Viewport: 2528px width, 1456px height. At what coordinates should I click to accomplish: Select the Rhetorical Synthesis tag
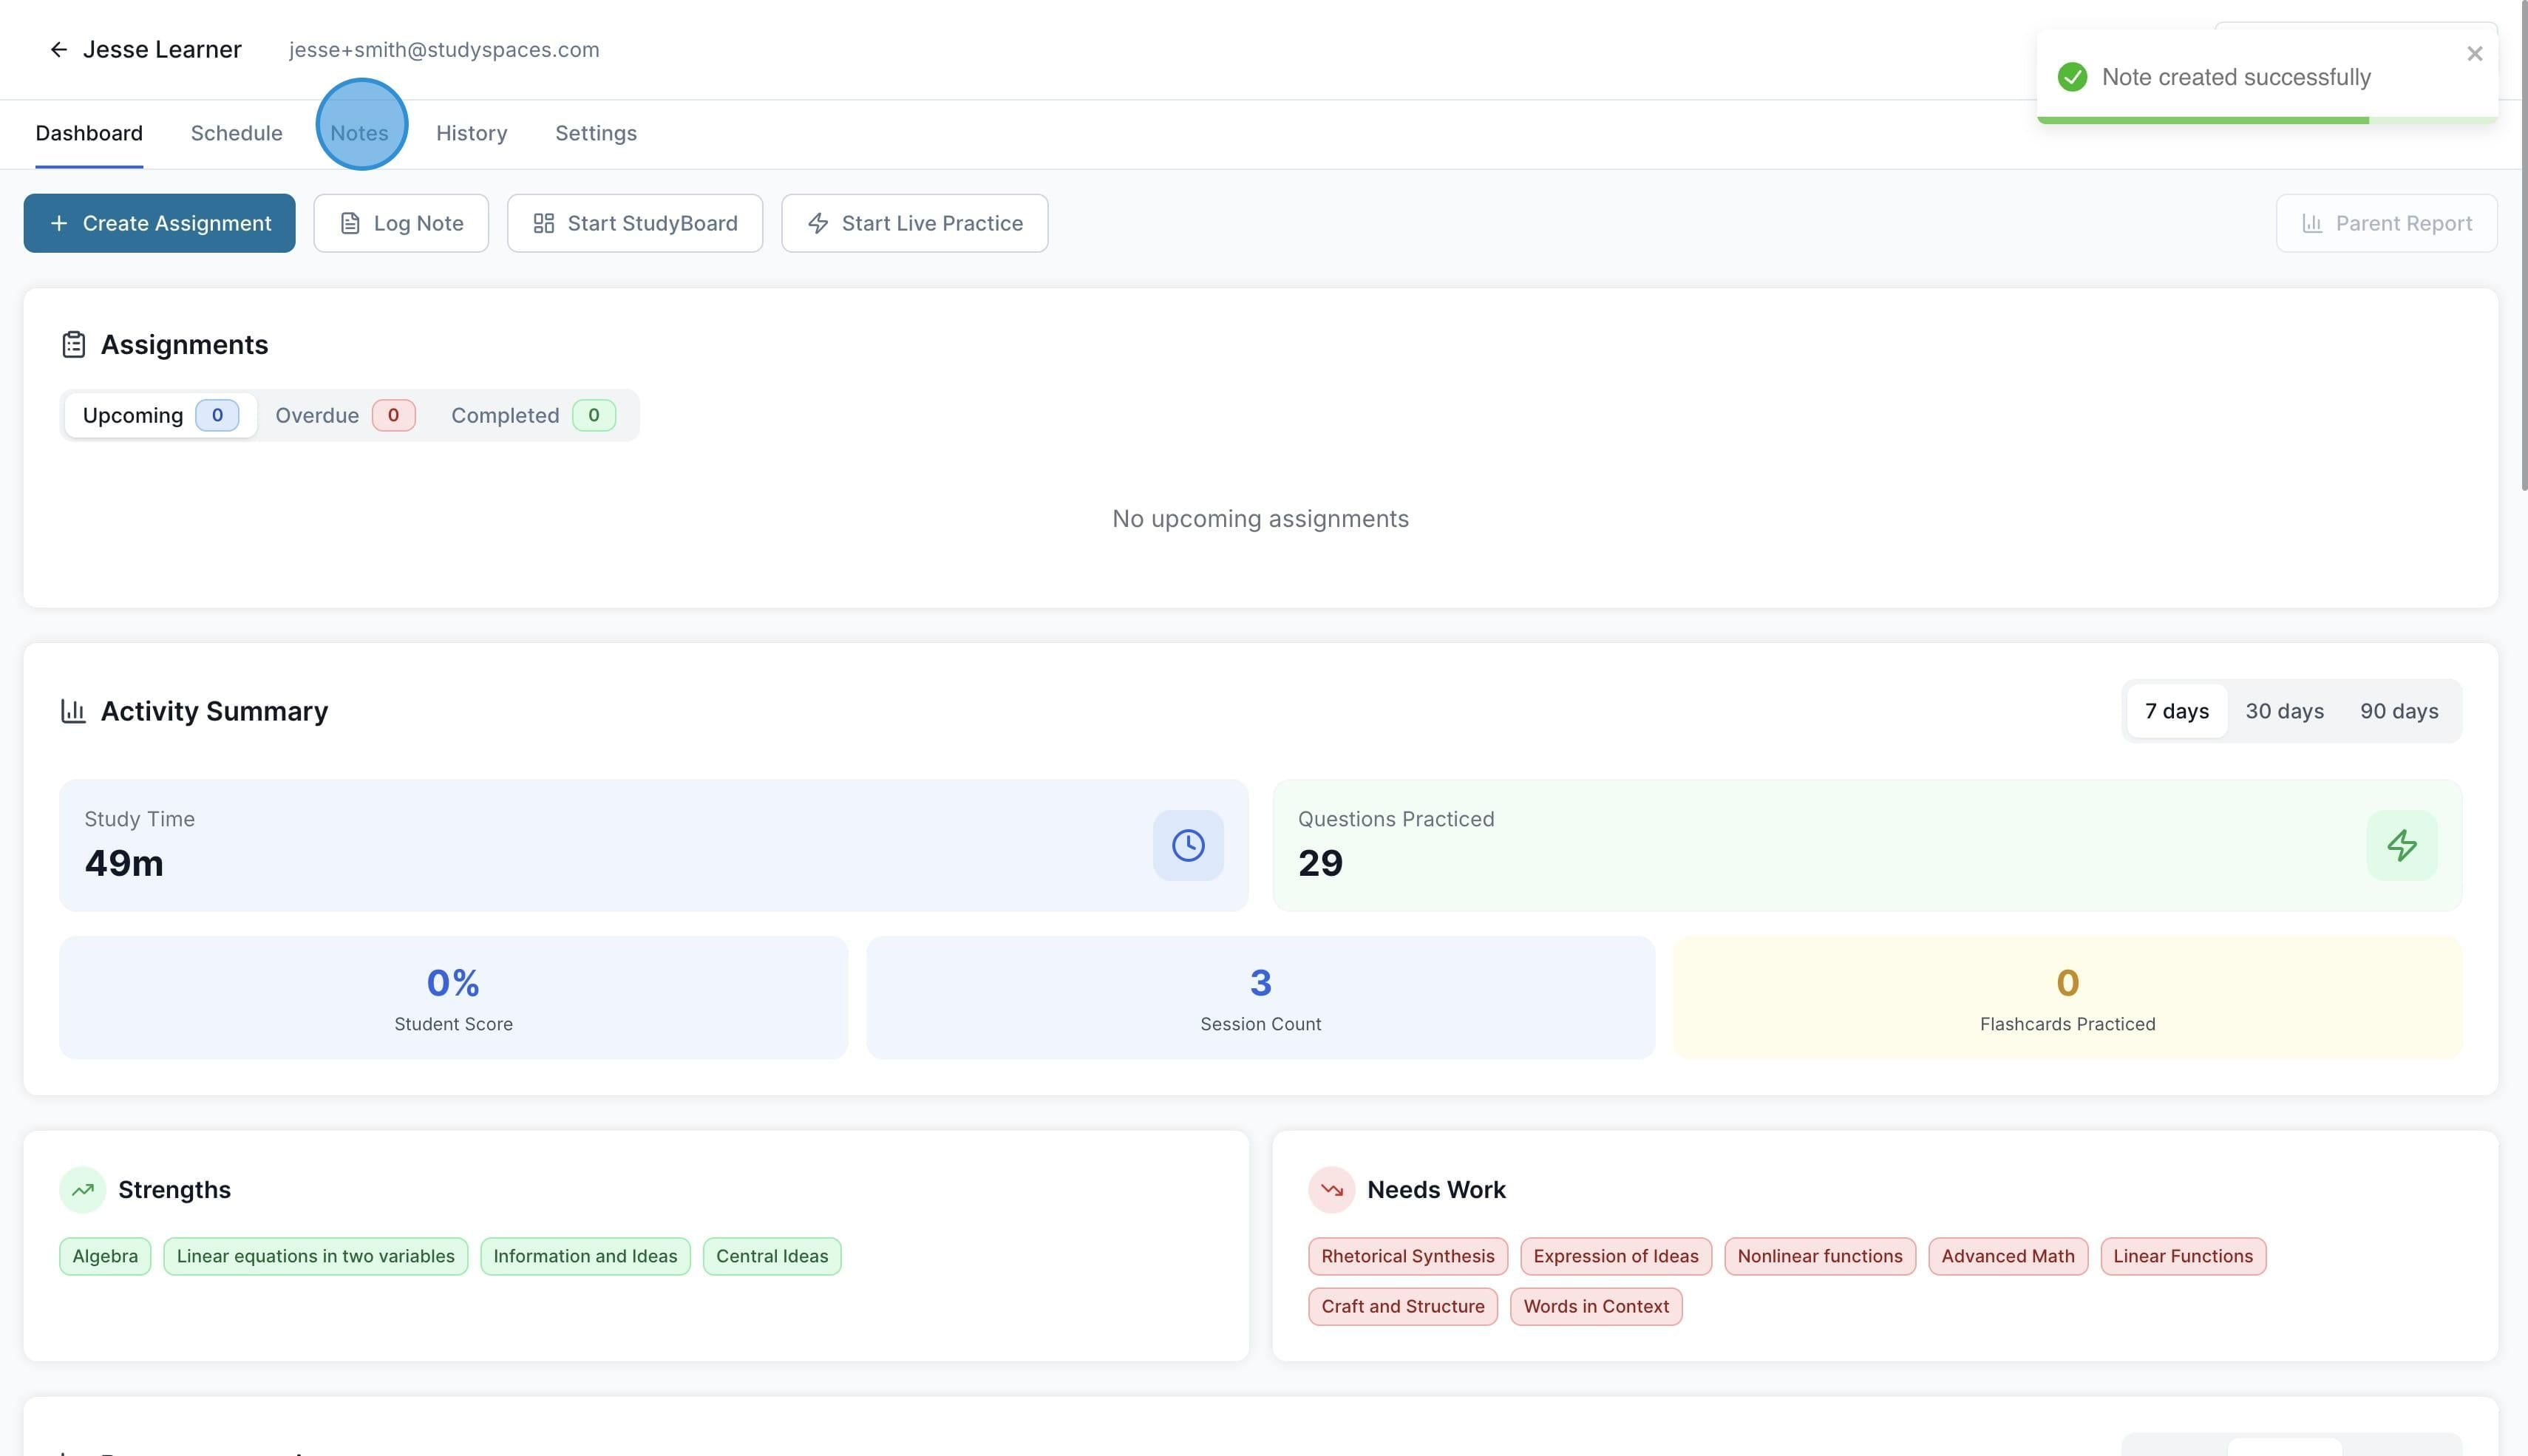coord(1407,1256)
